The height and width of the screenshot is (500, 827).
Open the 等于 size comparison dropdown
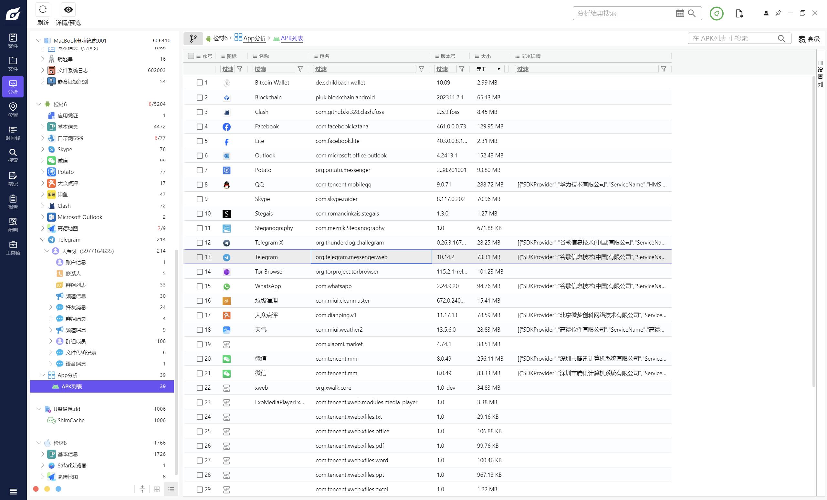pyautogui.click(x=488, y=69)
